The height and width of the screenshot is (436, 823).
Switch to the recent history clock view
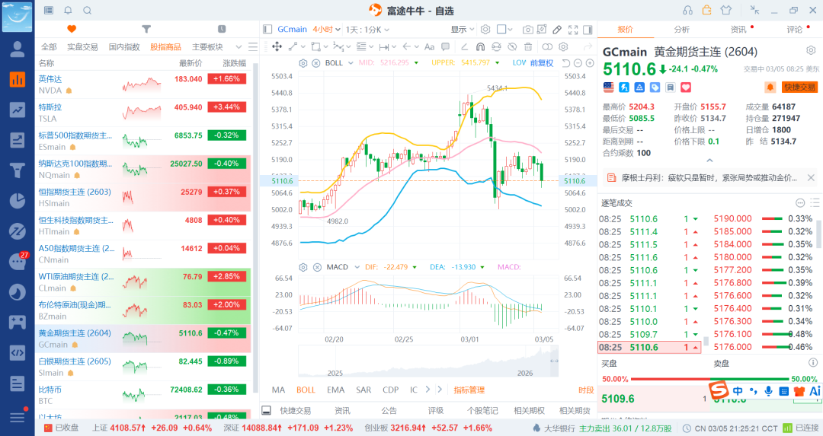222,29
